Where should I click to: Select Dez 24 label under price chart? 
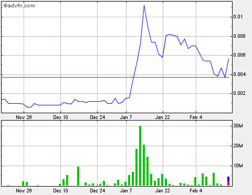coord(98,117)
